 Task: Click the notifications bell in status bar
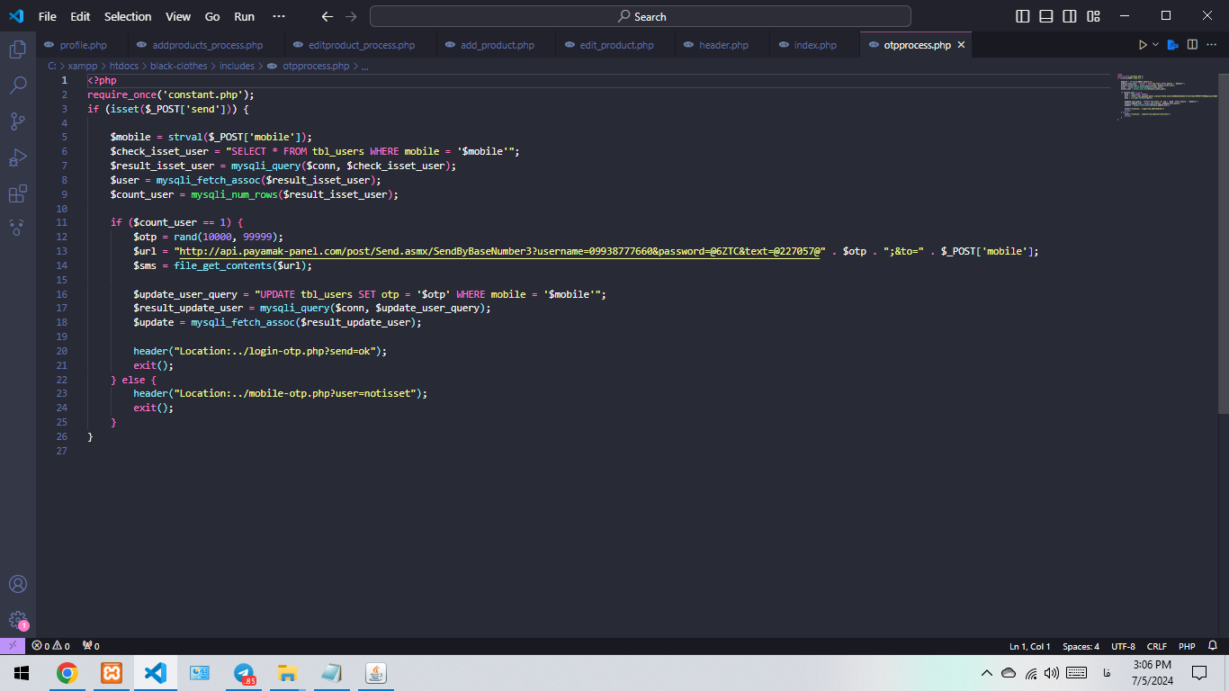[x=1213, y=646]
